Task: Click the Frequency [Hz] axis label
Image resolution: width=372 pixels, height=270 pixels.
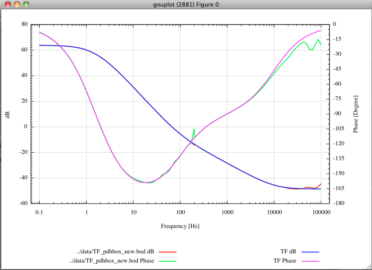Action: click(180, 226)
